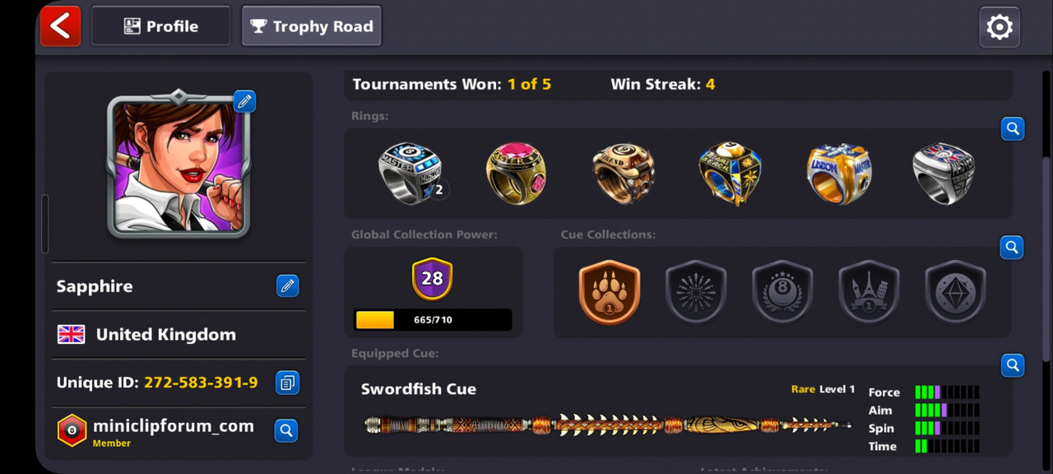Inspect Equipped Cue with magnifier icon

pyautogui.click(x=1013, y=365)
